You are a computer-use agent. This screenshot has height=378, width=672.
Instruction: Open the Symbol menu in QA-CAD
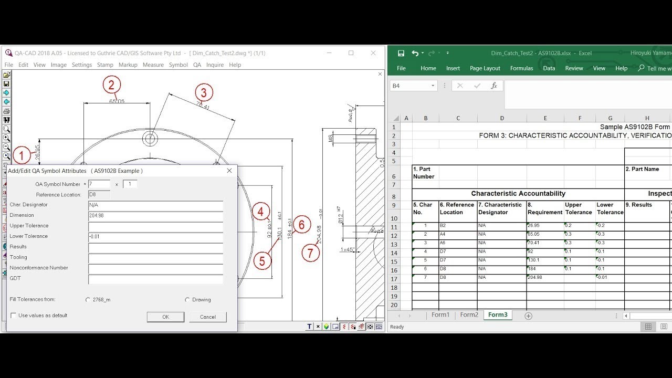click(x=178, y=65)
